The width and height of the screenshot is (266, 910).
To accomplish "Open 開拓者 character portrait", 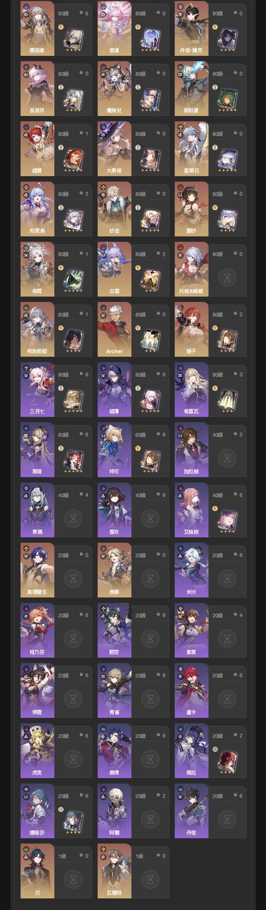I will click(x=37, y=28).
